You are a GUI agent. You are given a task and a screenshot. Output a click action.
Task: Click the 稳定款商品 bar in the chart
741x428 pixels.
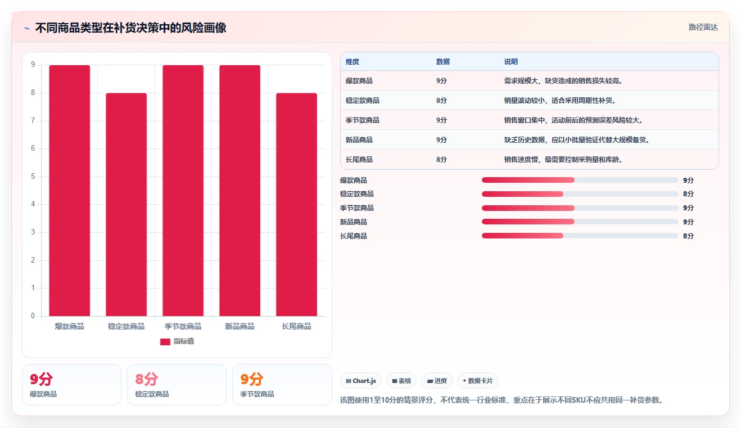pos(126,205)
